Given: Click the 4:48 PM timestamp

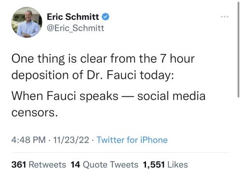Looking at the screenshot, I should tap(28, 140).
